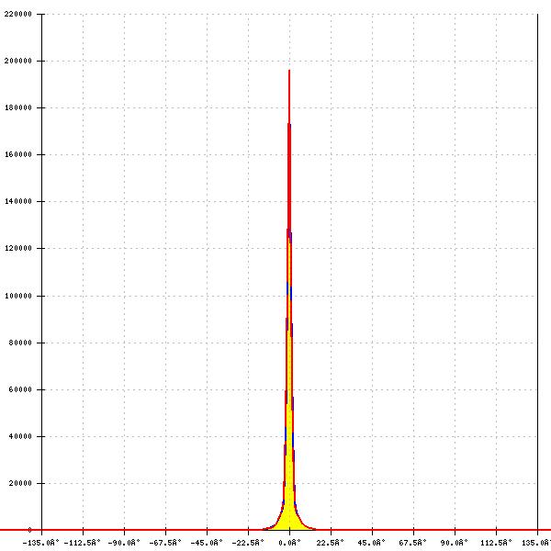Click the positive 90.0Â° x-axis label
This screenshot has width=551, height=551.
[455, 543]
